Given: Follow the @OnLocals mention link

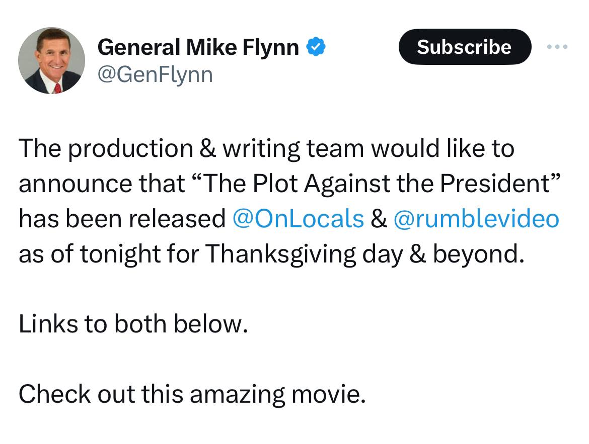Looking at the screenshot, I should pyautogui.click(x=298, y=219).
